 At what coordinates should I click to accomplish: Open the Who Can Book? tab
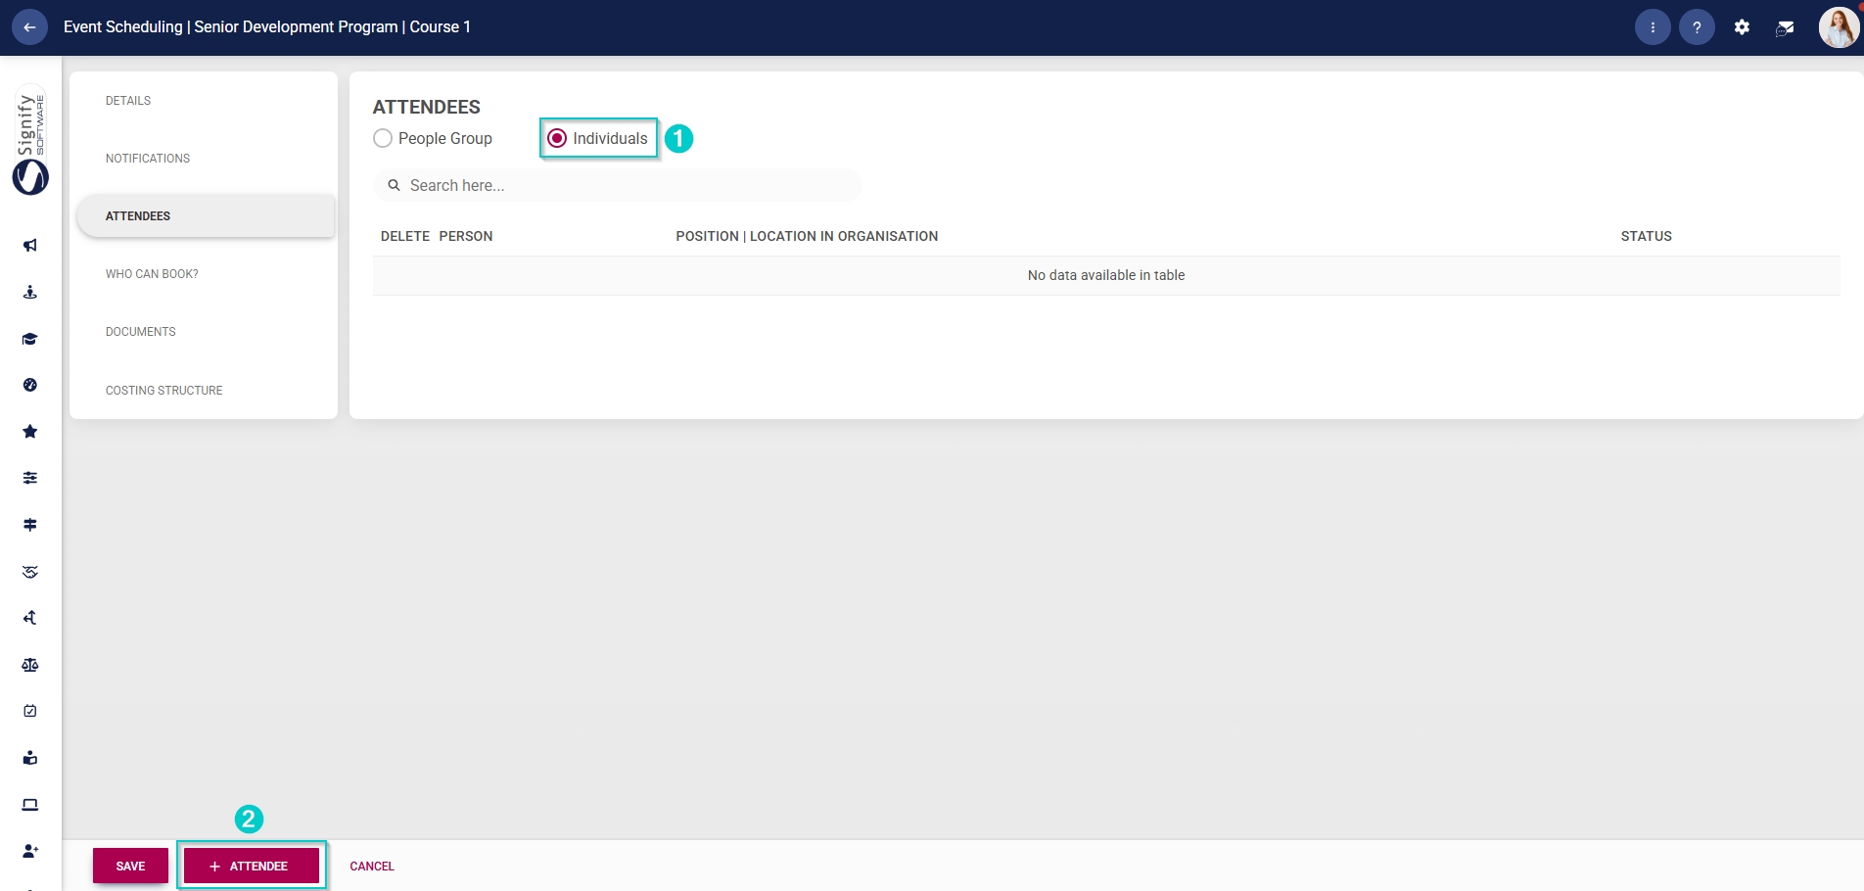152,274
